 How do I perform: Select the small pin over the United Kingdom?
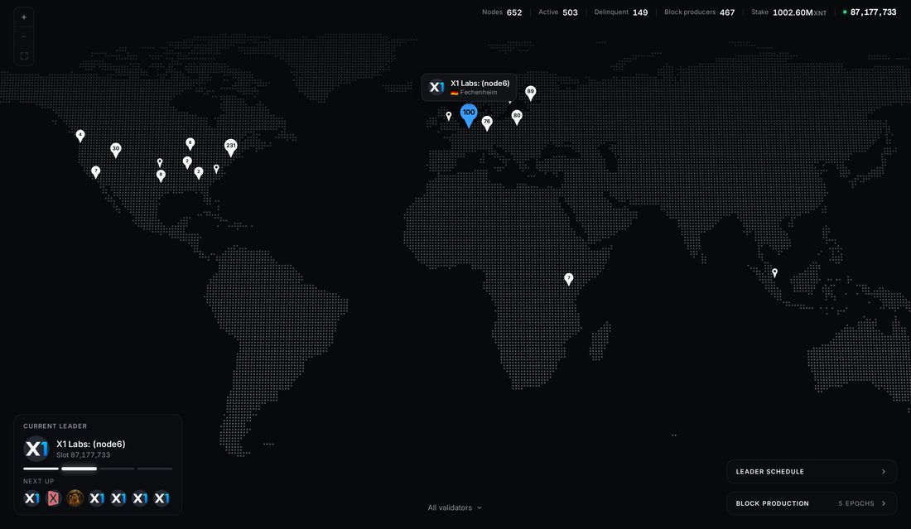449,116
